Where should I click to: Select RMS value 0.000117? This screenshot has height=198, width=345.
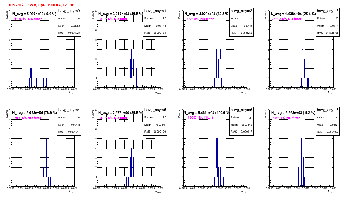coord(246,132)
